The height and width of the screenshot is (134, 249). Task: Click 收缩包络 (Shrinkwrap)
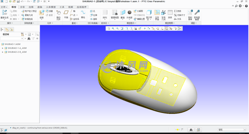pos(27,19)
